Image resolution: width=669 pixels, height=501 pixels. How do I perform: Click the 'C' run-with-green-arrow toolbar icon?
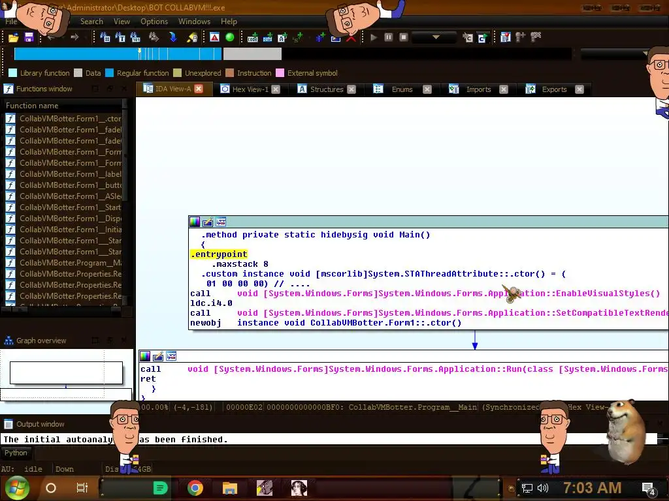click(x=483, y=37)
